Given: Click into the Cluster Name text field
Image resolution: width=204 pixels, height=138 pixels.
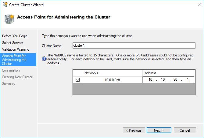Looking at the screenshot, I should click(134, 45).
